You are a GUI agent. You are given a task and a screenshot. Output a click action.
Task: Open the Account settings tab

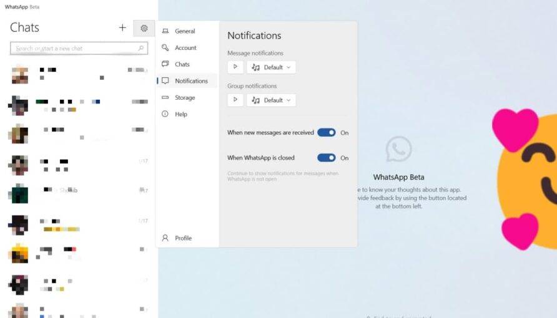pos(187,47)
